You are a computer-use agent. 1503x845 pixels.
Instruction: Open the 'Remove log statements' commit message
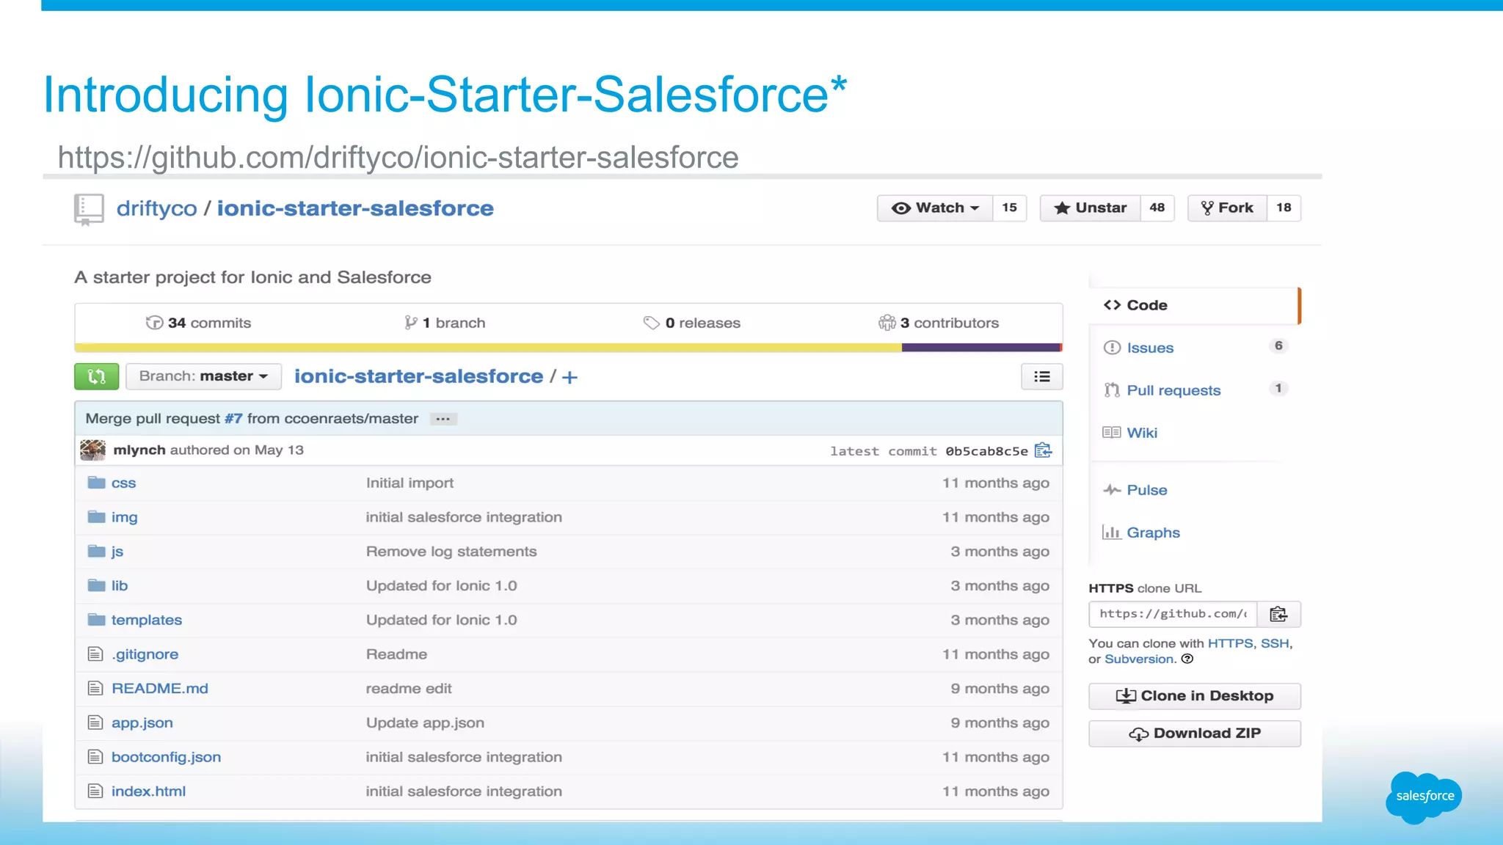[451, 552]
